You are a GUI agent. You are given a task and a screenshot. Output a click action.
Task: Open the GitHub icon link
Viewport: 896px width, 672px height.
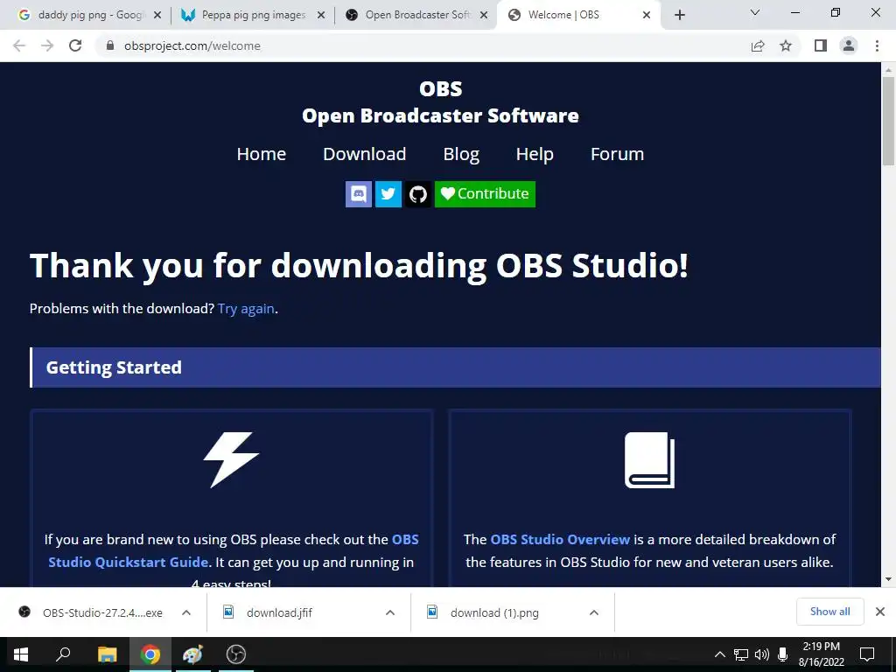pyautogui.click(x=417, y=194)
